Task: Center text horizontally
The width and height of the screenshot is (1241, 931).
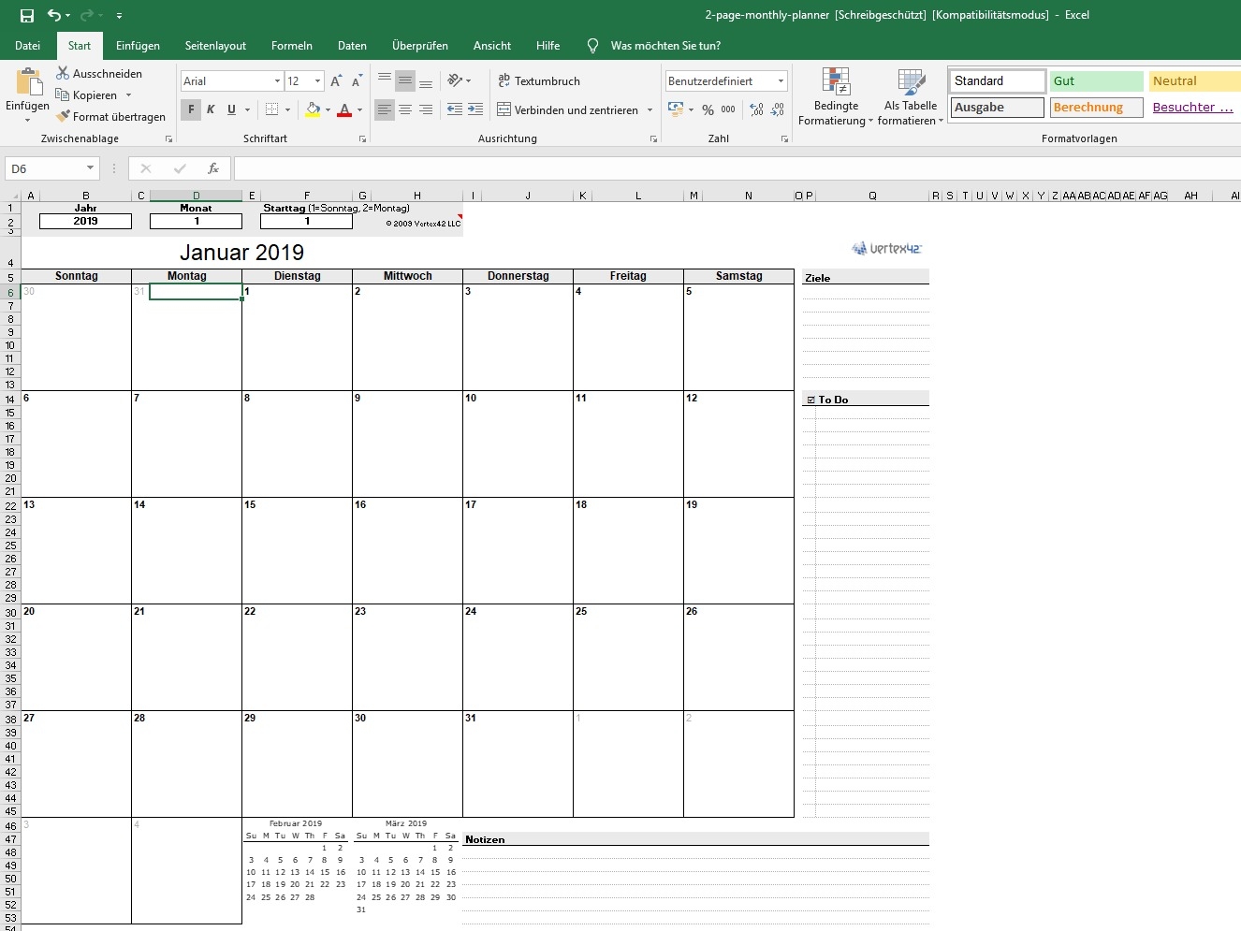Action: click(405, 109)
